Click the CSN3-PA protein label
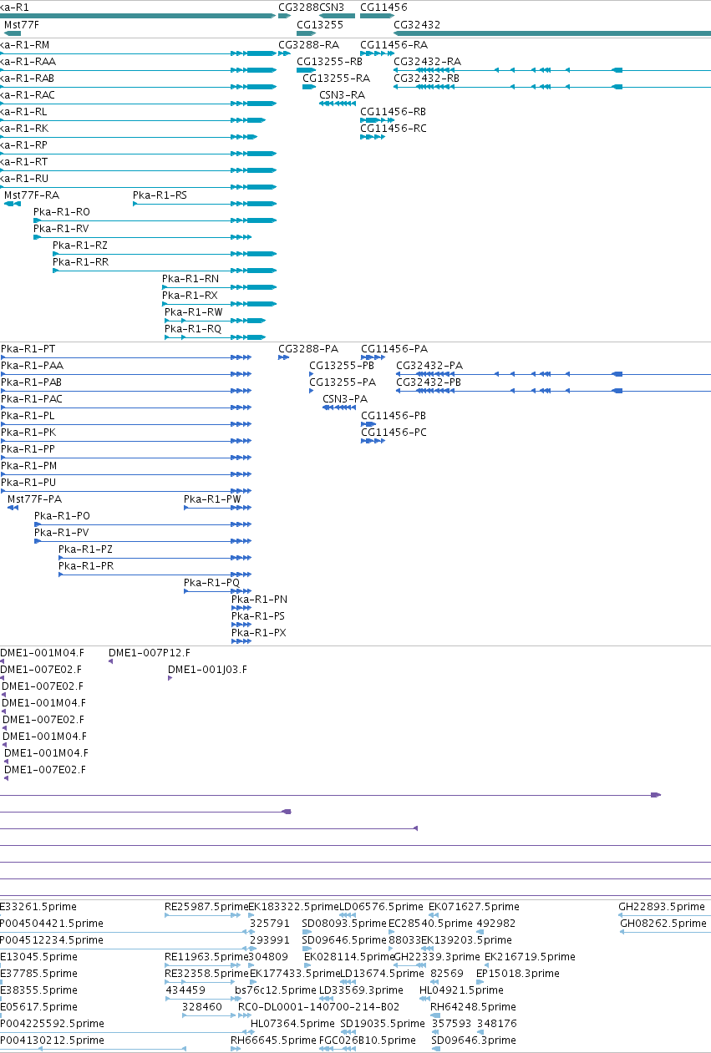This screenshot has width=711, height=1053. (345, 399)
